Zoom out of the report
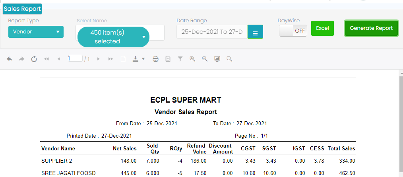Viewport: 403px width, 177px height. click(205, 59)
